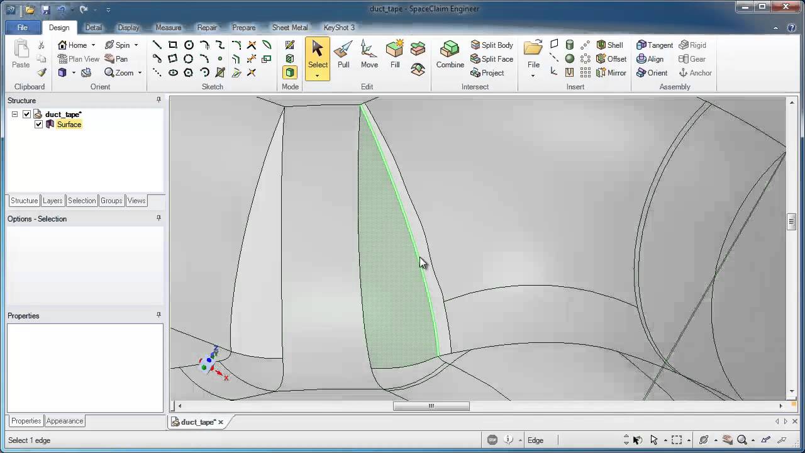
Task: Click the Shell button
Action: click(610, 45)
